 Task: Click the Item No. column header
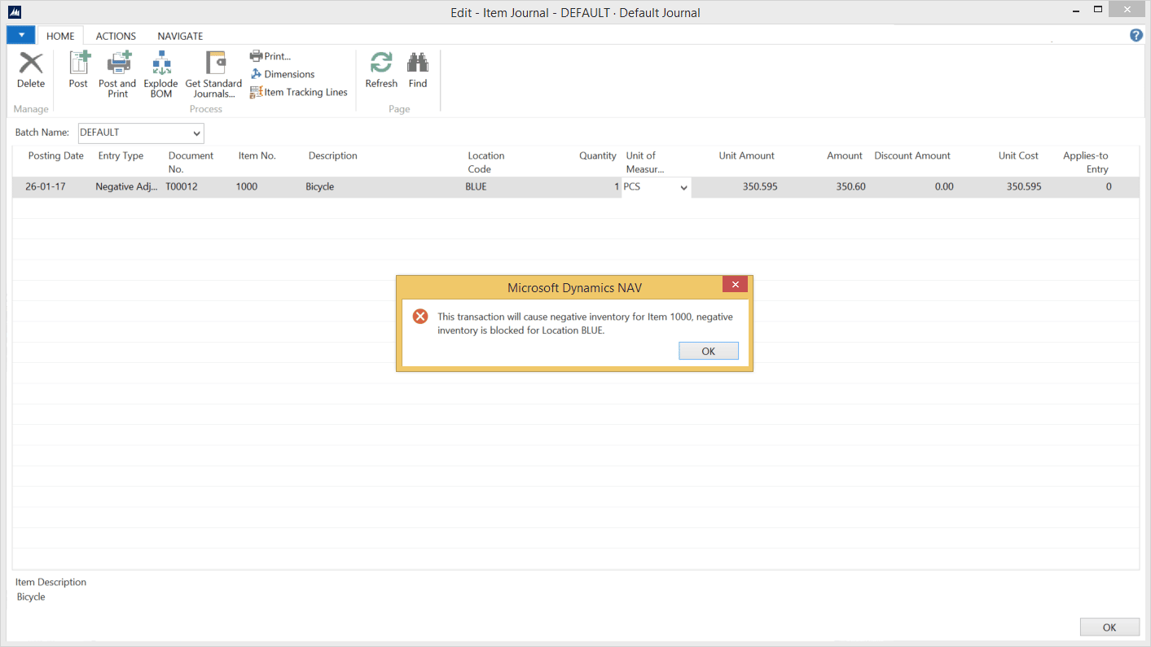coord(257,155)
